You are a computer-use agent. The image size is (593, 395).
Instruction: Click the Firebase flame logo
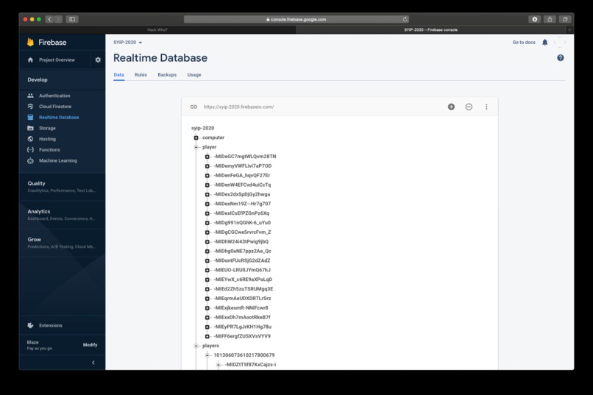[x=30, y=42]
